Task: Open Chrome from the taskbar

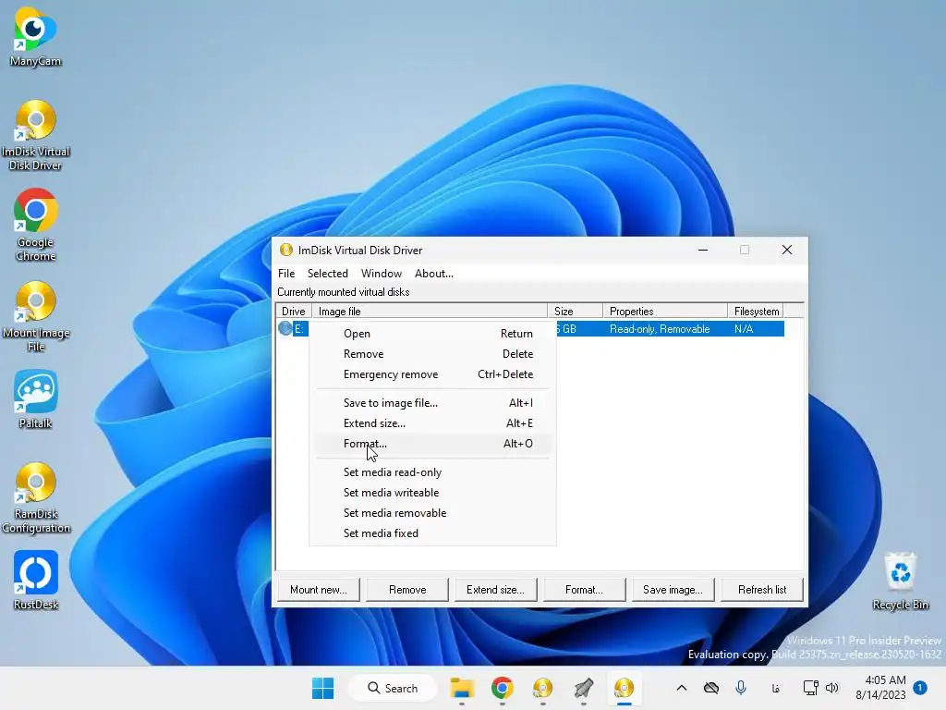Action: 502,688
